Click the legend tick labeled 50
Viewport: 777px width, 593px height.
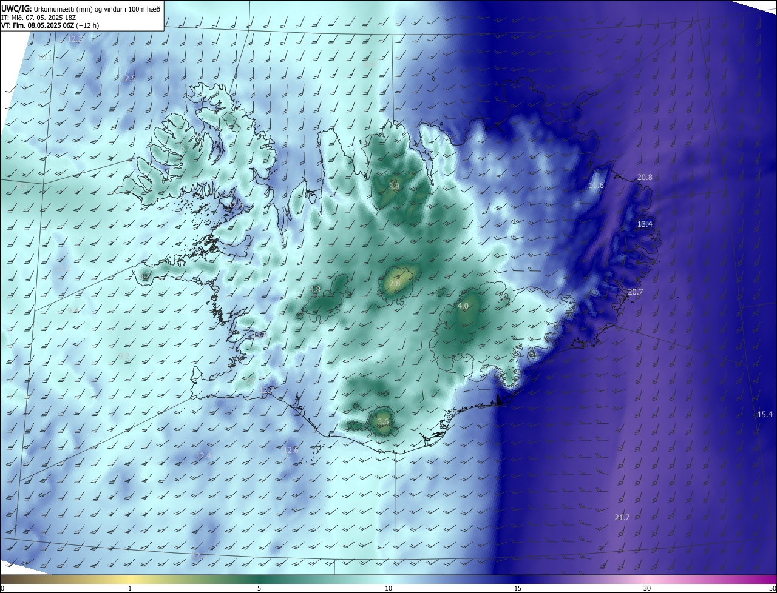[x=772, y=589]
